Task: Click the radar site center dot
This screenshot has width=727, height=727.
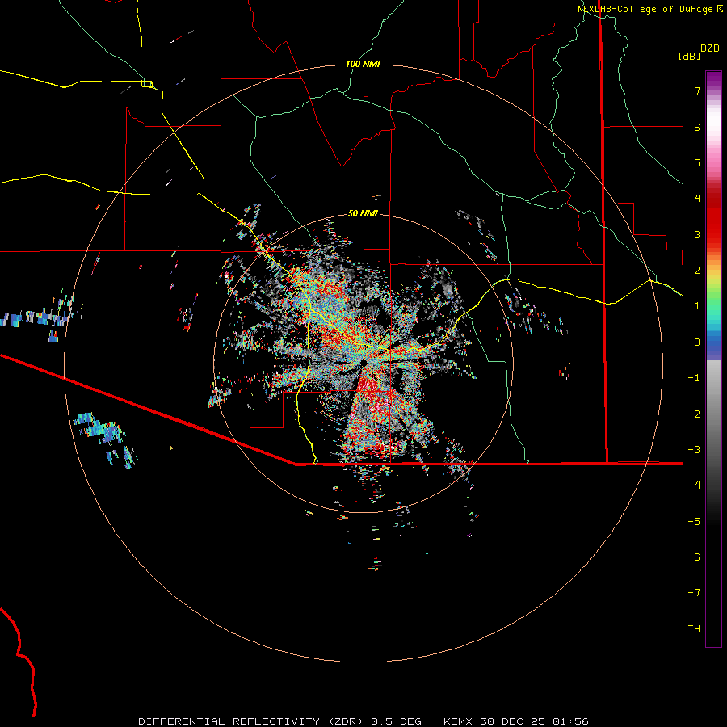Action: (364, 363)
